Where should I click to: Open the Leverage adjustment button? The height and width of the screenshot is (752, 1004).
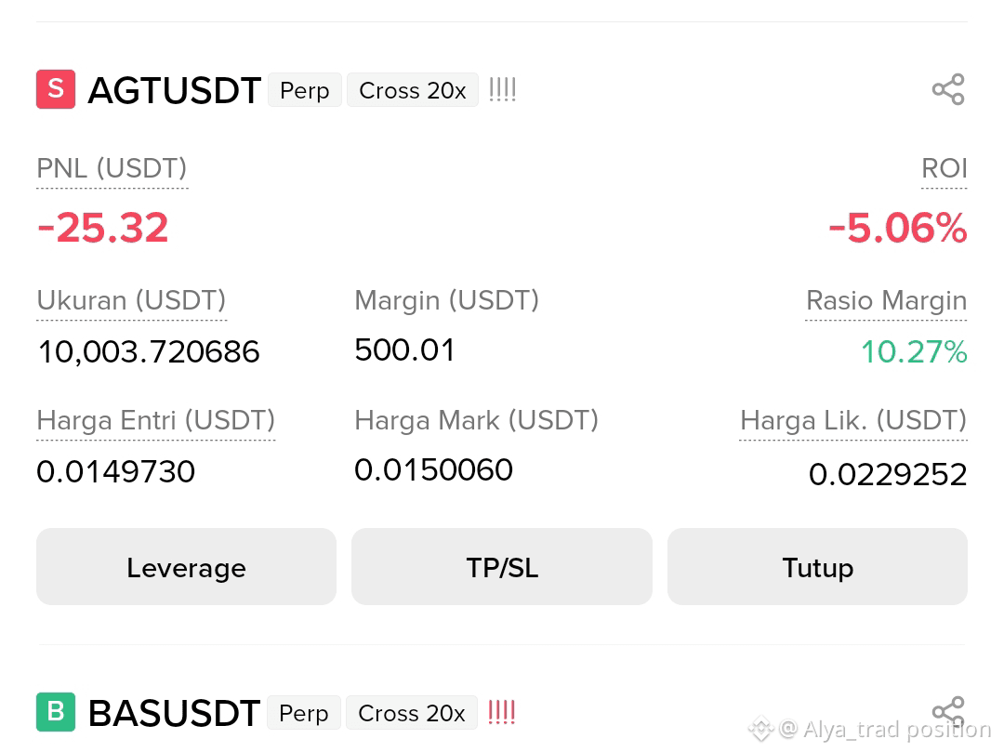tap(186, 567)
